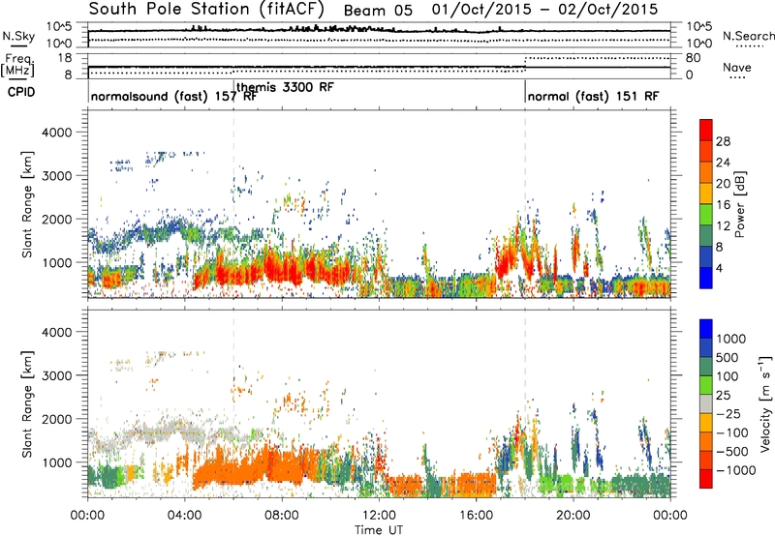Click the "4000" range tick in the power panel

[x=56, y=133]
